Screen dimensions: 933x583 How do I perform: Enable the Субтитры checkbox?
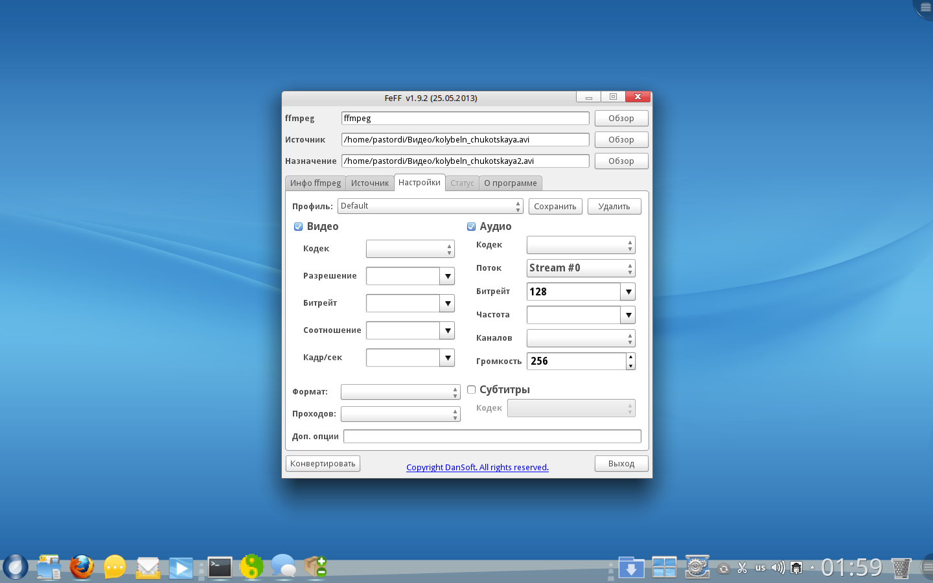point(472,390)
